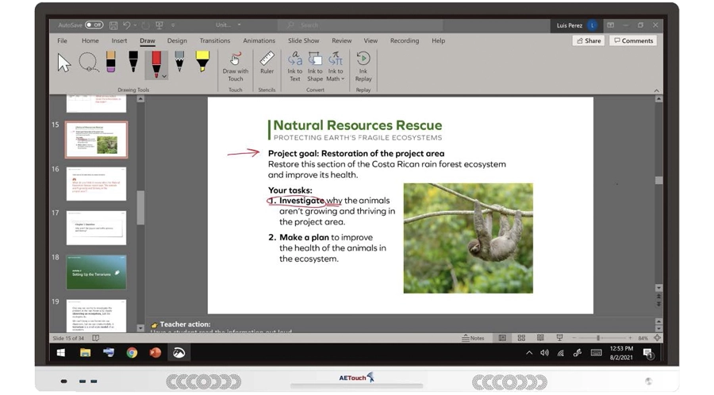
Task: Choose the Lasso Select tool
Action: tap(88, 63)
